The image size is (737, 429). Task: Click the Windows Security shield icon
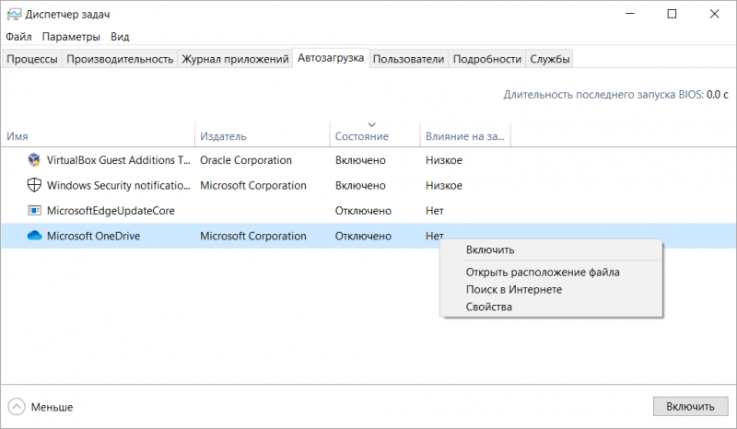(x=34, y=185)
